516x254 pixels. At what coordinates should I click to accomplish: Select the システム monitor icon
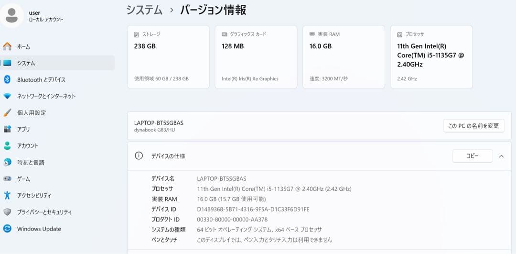[7, 63]
